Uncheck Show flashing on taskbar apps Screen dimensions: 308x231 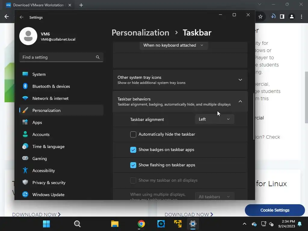point(133,165)
